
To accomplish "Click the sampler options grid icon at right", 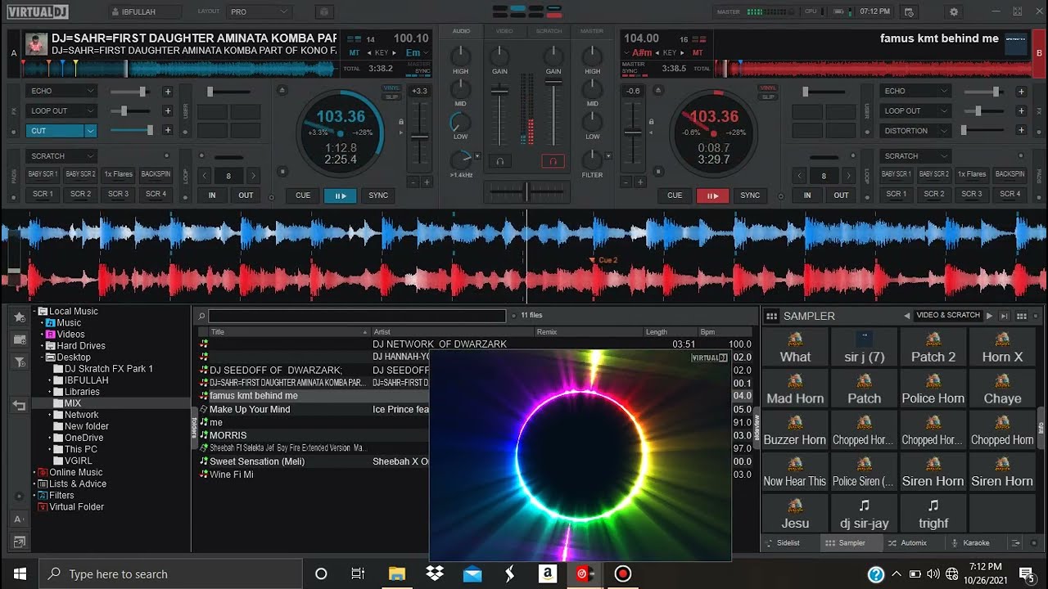I will coord(1021,316).
